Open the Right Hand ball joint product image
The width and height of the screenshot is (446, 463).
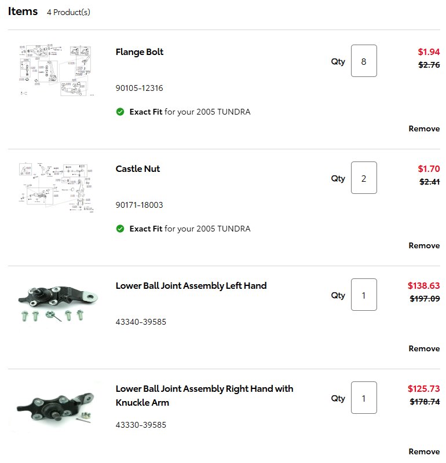coord(56,406)
